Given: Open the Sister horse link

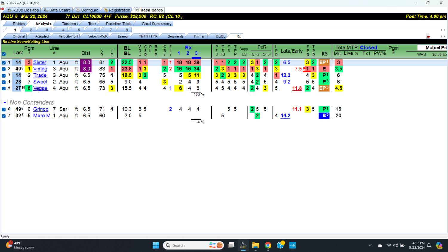Looking at the screenshot, I should tap(40, 62).
